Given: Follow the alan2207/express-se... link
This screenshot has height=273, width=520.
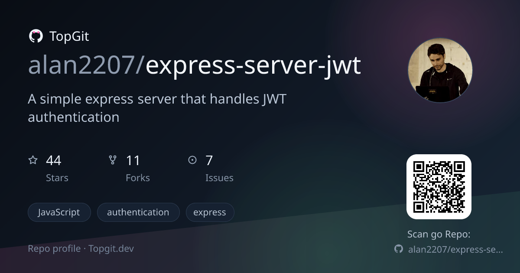Looking at the screenshot, I should pyautogui.click(x=456, y=250).
